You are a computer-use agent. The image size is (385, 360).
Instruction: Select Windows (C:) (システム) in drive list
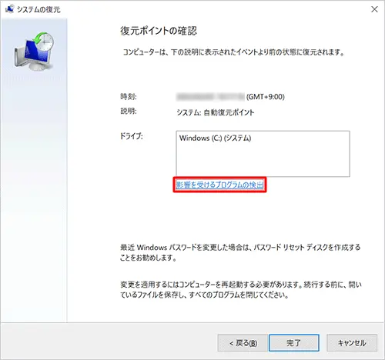(x=215, y=138)
